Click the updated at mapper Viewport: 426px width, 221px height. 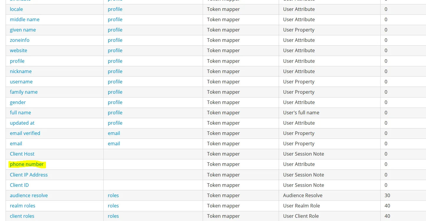coord(22,123)
